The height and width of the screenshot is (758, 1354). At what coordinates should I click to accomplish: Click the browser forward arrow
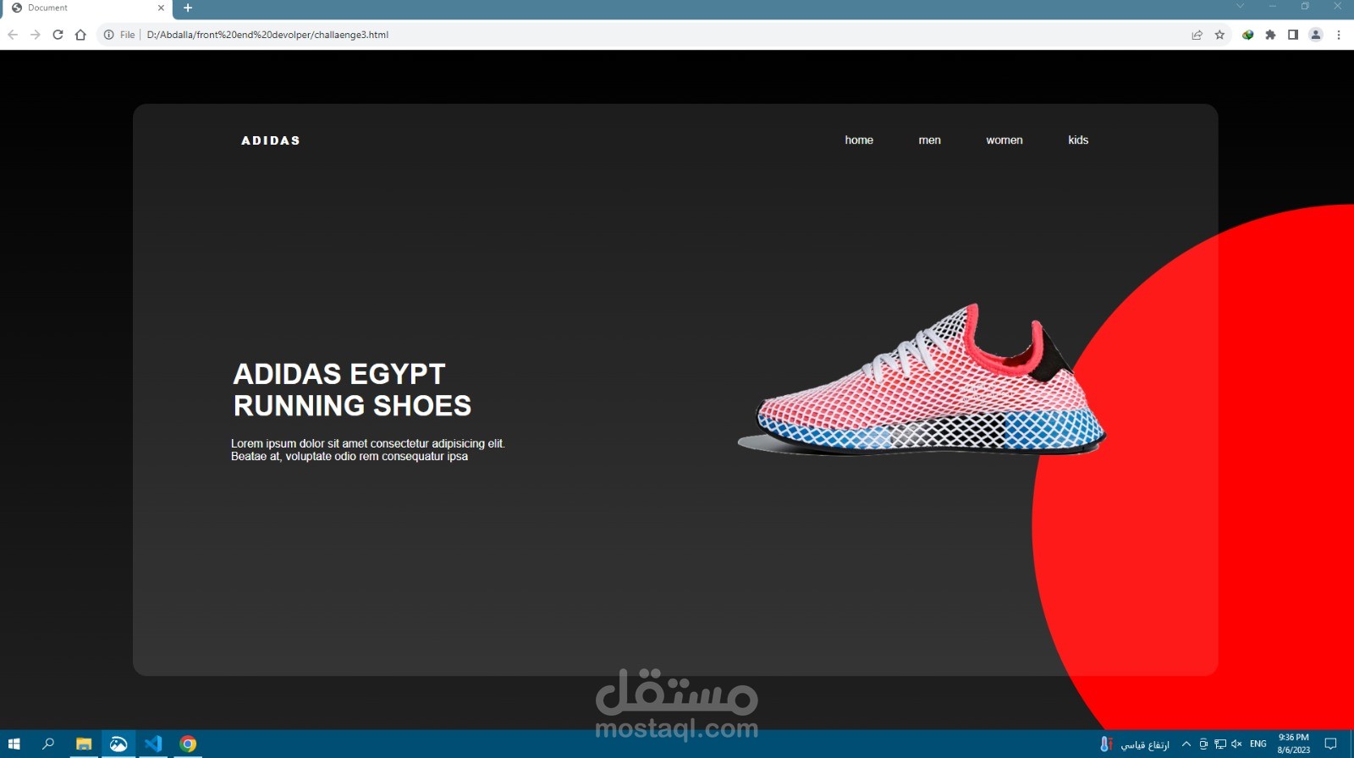[x=35, y=35]
